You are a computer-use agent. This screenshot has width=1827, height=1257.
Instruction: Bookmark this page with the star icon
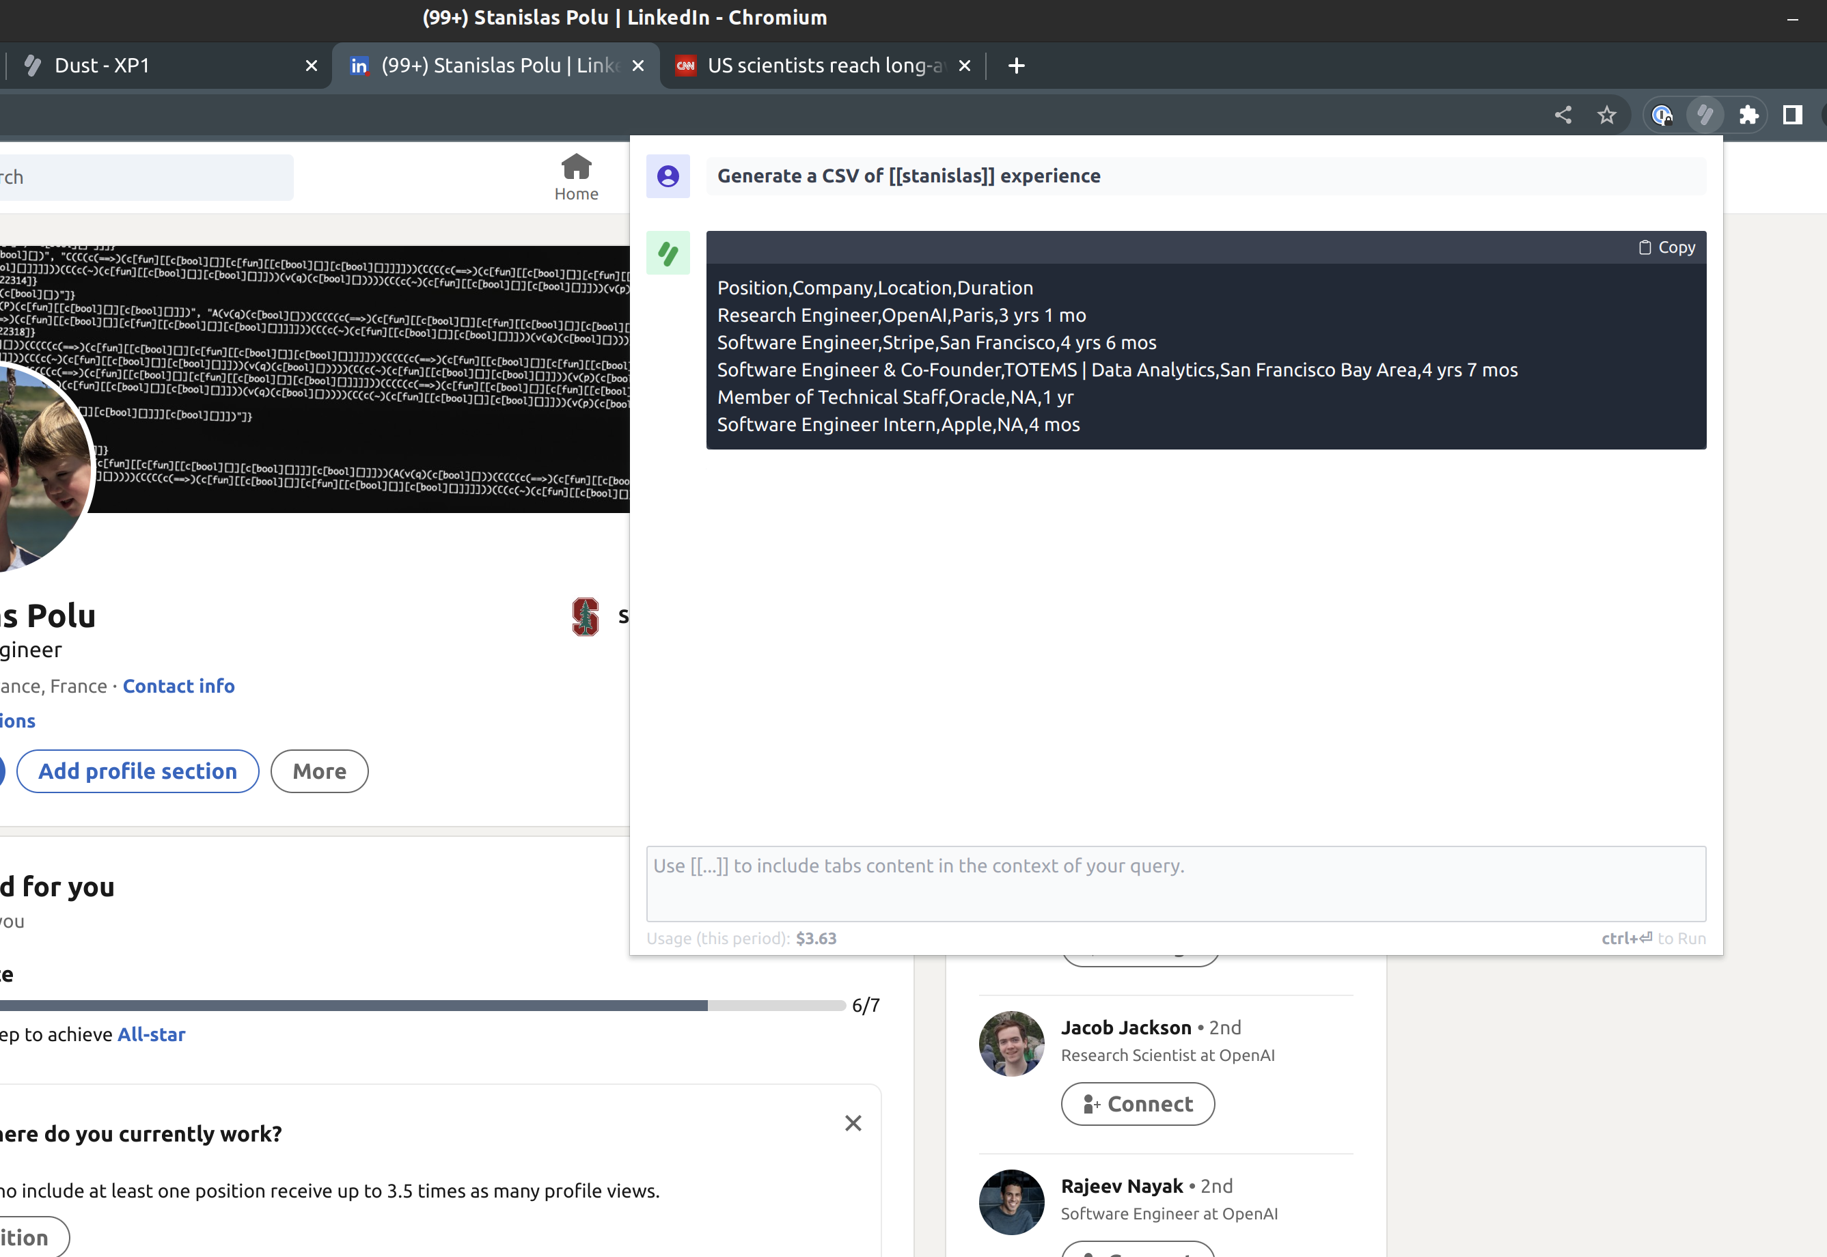(1606, 115)
